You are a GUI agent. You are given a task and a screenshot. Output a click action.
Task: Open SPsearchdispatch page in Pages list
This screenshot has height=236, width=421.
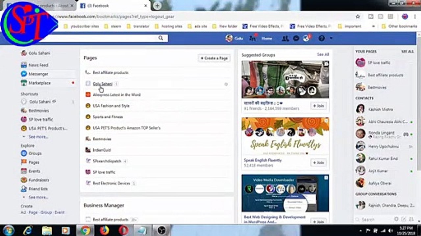tap(107, 161)
